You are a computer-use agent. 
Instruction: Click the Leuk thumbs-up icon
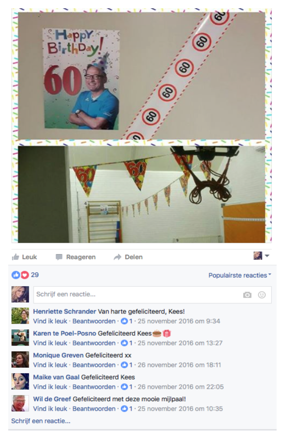[x=16, y=257]
